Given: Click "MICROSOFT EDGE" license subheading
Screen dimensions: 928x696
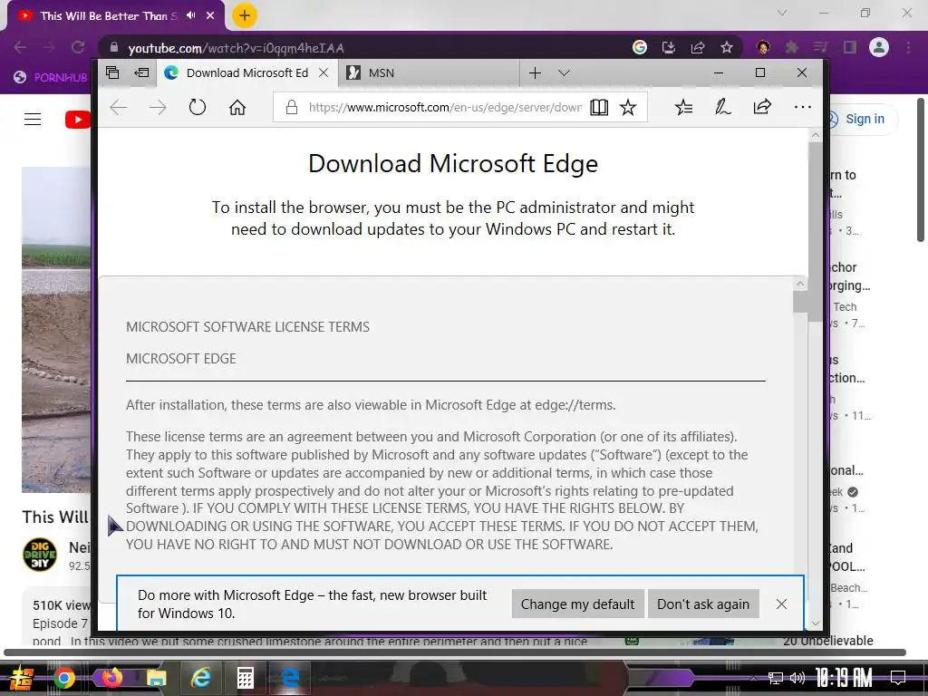Looking at the screenshot, I should click(x=181, y=359).
